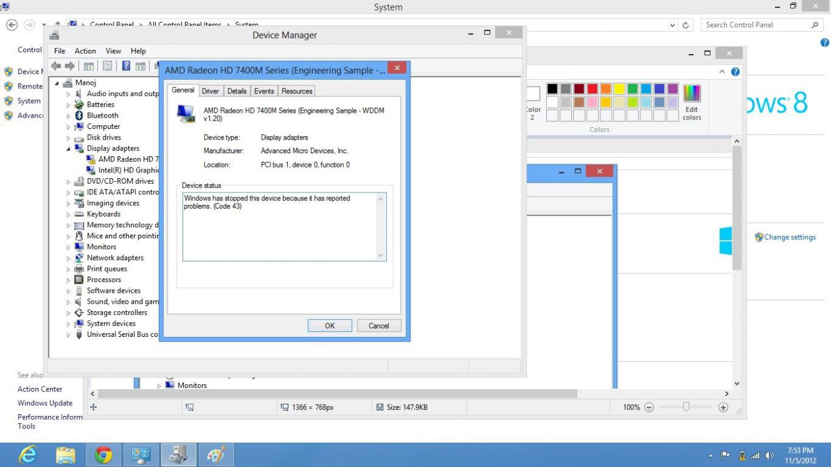Open the File menu in Device Manager

pyautogui.click(x=60, y=51)
